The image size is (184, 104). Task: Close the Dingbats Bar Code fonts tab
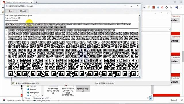[31, 2]
